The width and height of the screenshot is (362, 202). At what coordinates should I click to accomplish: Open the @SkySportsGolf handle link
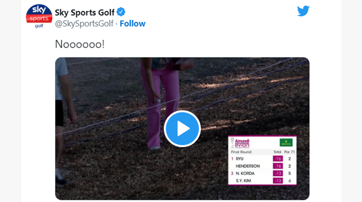(x=84, y=24)
